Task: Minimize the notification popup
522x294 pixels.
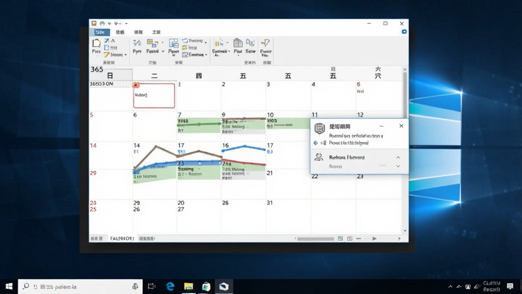Action: click(381, 127)
